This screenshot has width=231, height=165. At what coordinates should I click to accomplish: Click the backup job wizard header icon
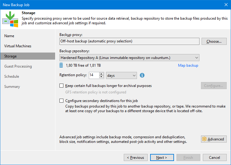(x=10, y=19)
